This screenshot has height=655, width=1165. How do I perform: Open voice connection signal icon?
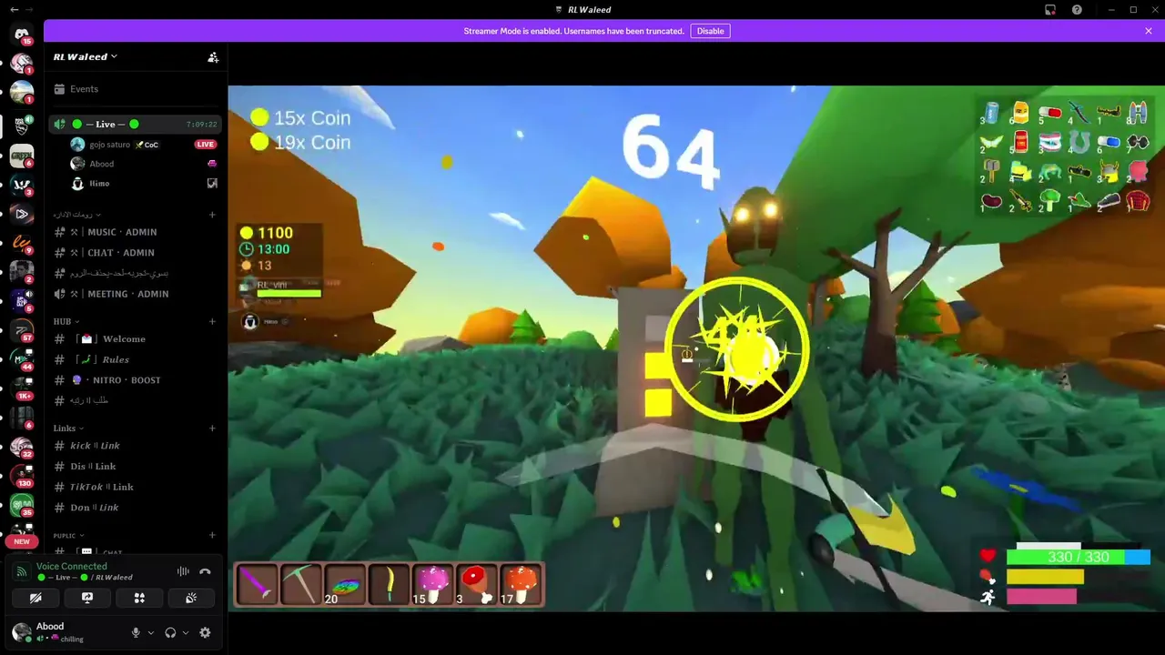[21, 571]
